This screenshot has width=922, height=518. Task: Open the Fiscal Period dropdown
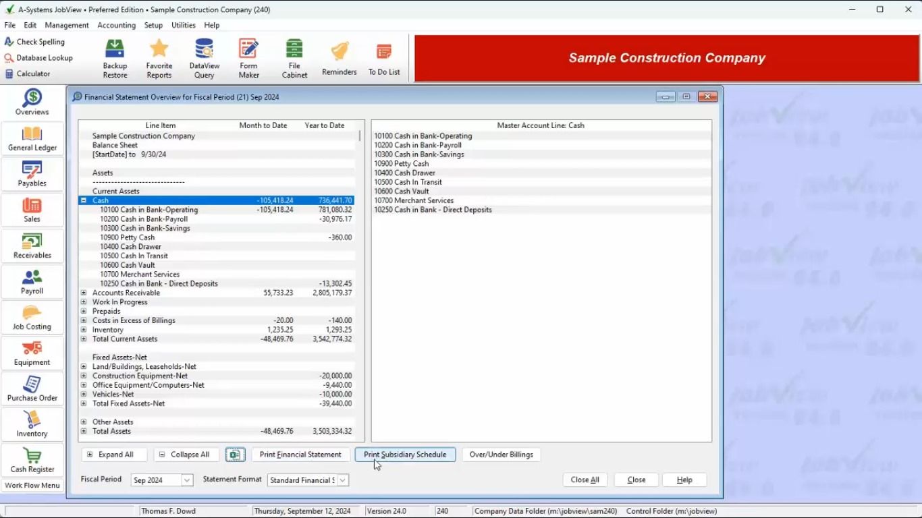coord(187,480)
